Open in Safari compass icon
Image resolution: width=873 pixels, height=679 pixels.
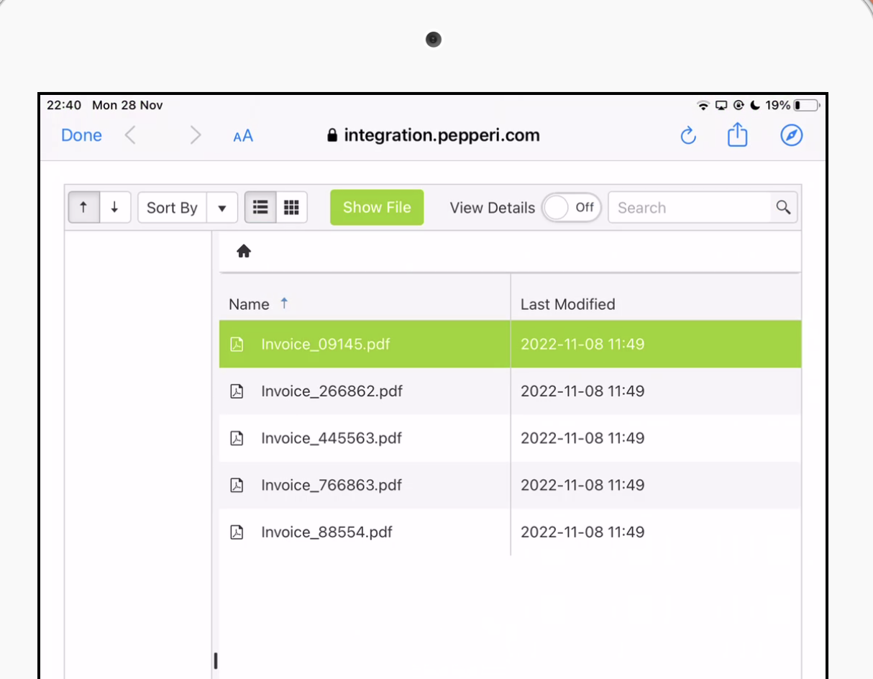pos(792,135)
